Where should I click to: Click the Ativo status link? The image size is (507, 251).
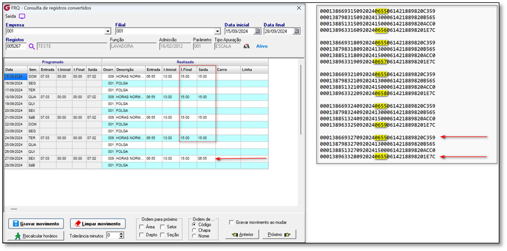pos(262,46)
